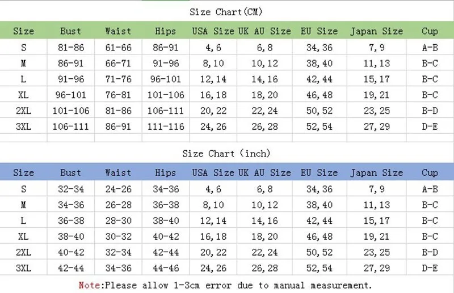454x293 pixels.
Task: Select the 106-111 bust cell for 3XL
Action: click(70, 126)
